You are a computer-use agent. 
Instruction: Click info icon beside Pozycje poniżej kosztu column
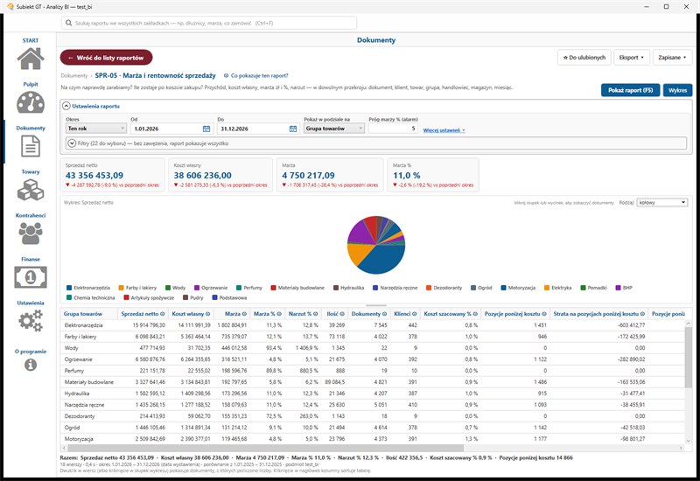(543, 314)
